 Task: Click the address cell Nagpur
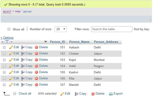coord(99,66)
